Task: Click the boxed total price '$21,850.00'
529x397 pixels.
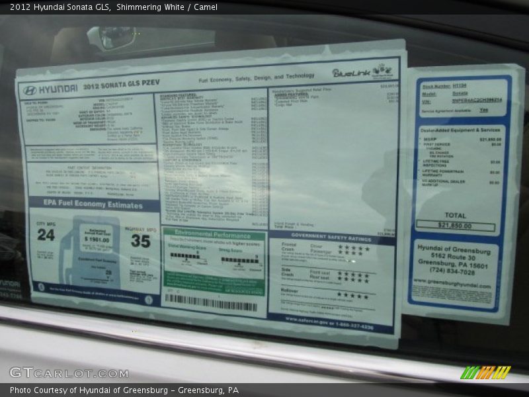Action: 456,226
